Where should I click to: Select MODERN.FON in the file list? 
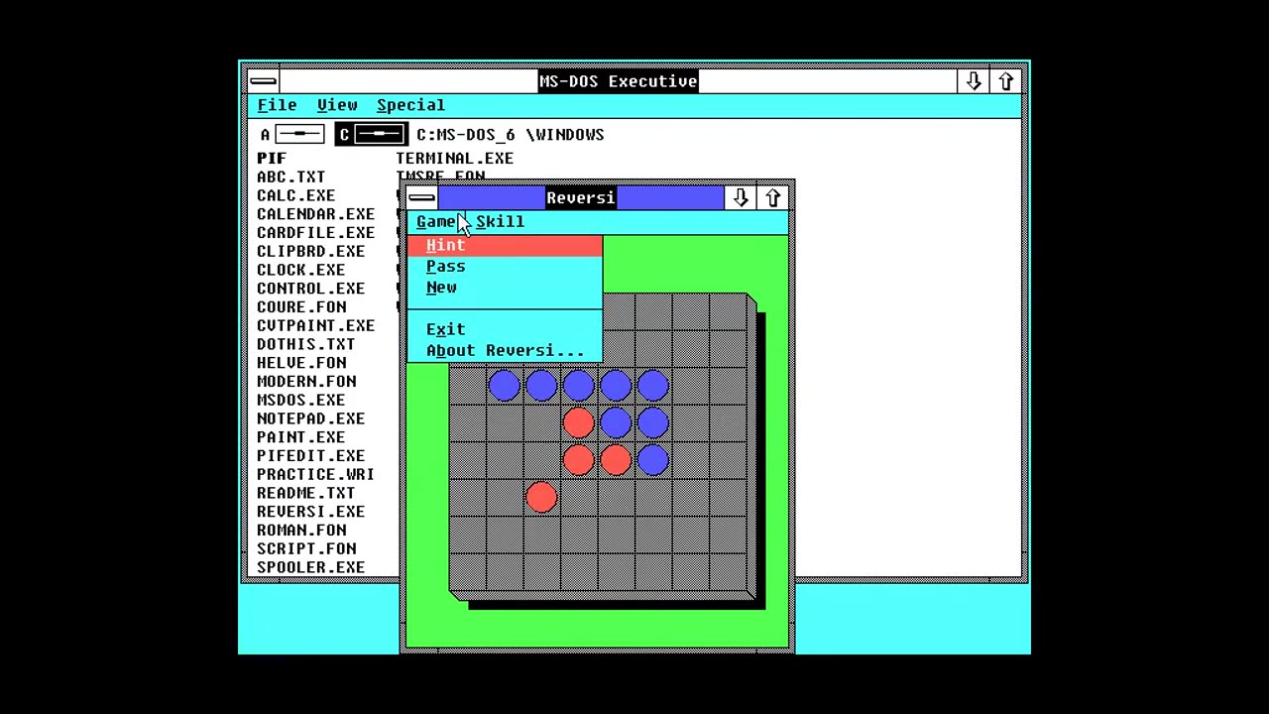(x=306, y=382)
